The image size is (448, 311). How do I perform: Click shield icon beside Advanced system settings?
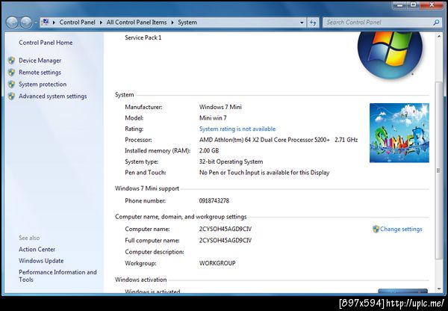click(x=11, y=96)
